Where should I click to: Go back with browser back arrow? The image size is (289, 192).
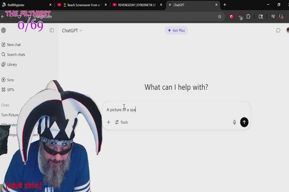point(2,16)
